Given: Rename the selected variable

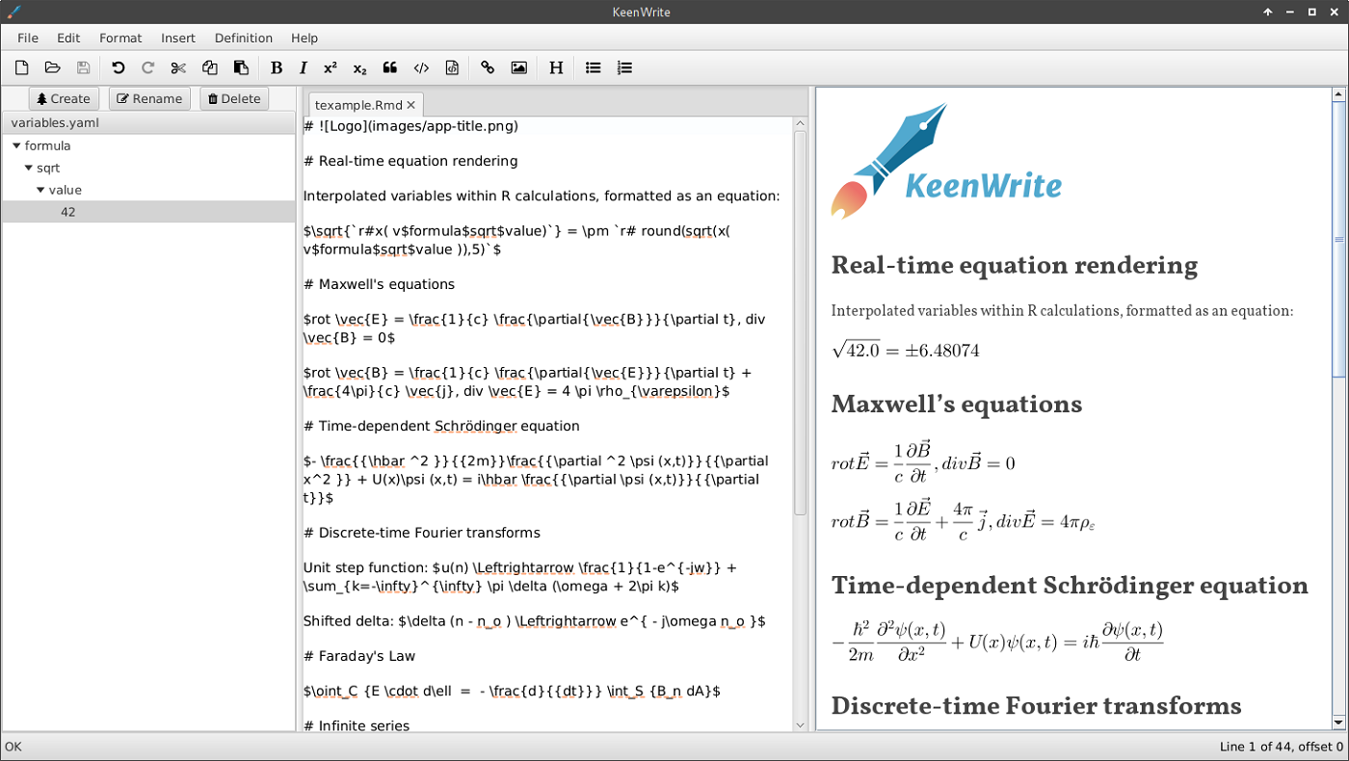Looking at the screenshot, I should tap(149, 97).
